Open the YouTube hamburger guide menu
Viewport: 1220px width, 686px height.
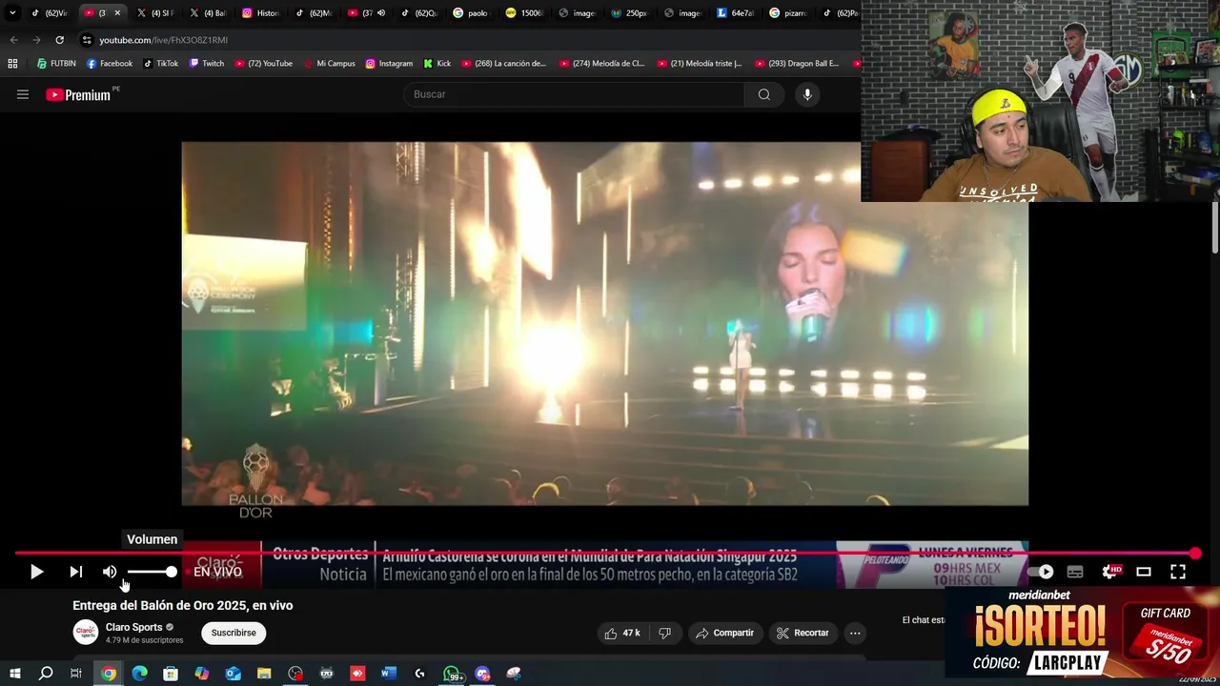tap(23, 94)
